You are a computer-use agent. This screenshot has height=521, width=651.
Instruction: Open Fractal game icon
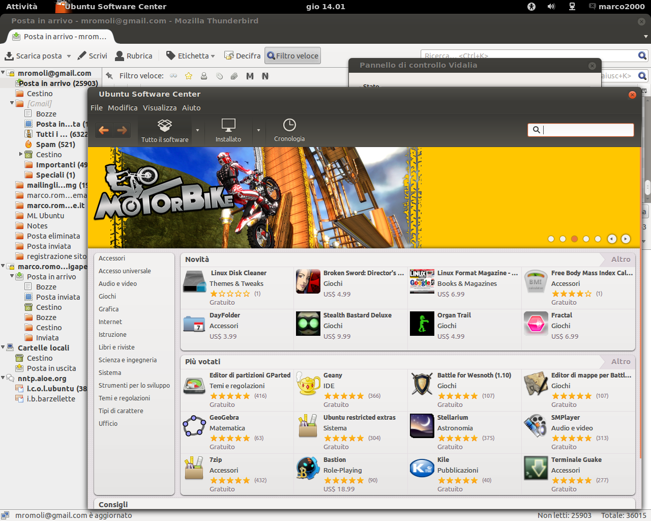click(536, 324)
